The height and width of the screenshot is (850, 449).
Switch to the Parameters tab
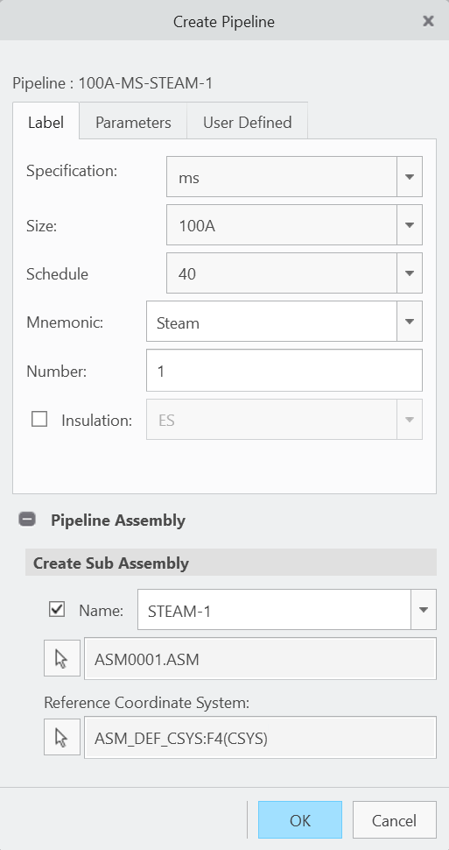tap(133, 122)
